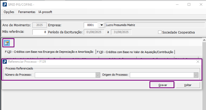Open the Empresa dropdown arrow
Viewport: 206px width, 110px height.
point(102,25)
